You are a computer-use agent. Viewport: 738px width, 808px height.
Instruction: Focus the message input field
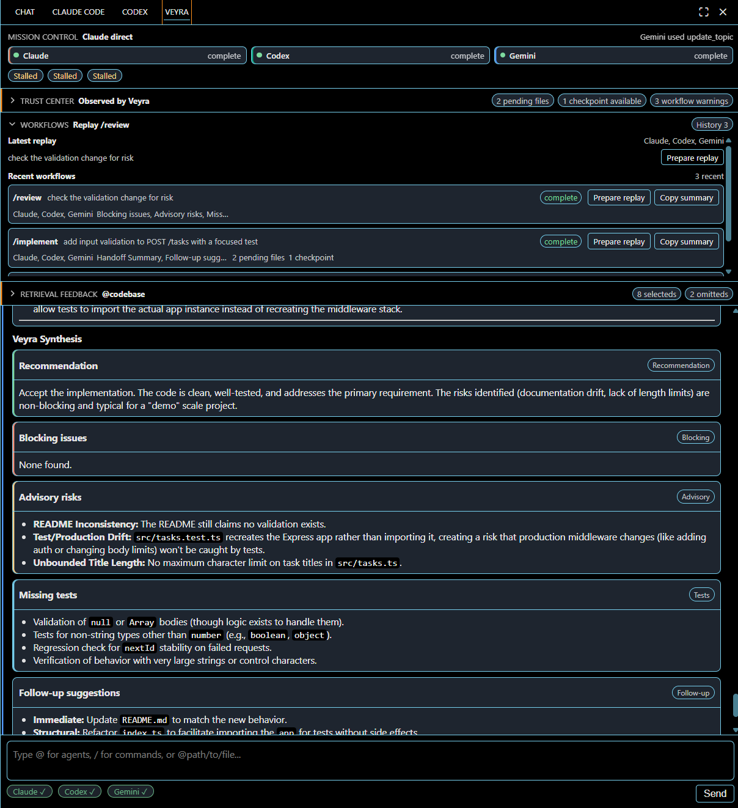tap(370, 760)
